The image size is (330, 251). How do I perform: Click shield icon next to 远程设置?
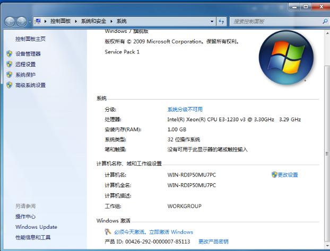[9, 64]
